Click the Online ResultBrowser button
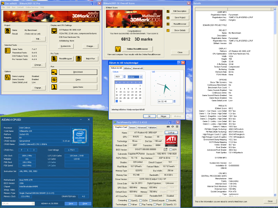Screen dimensions: 278x208 click(137, 49)
